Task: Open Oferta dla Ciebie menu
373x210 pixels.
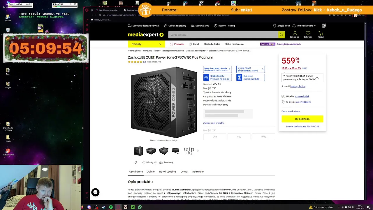Action: tap(212, 44)
